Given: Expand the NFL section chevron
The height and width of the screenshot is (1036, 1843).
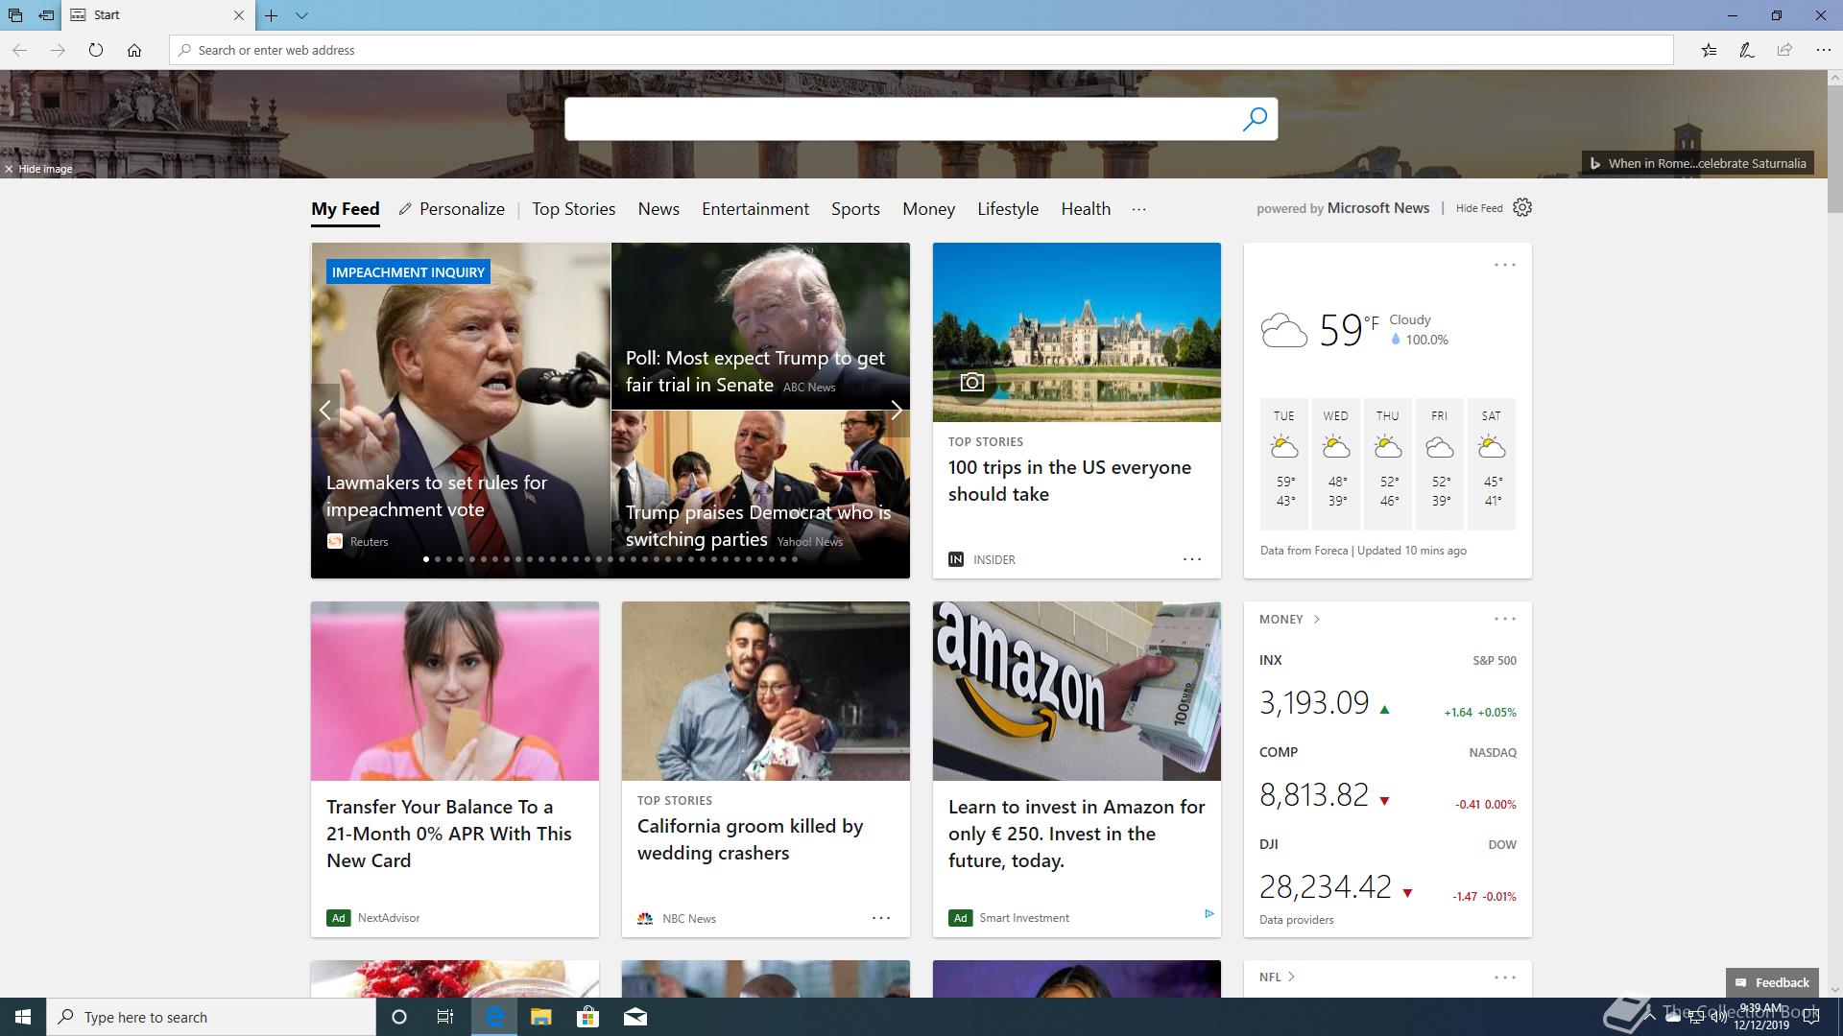Looking at the screenshot, I should coord(1291,977).
